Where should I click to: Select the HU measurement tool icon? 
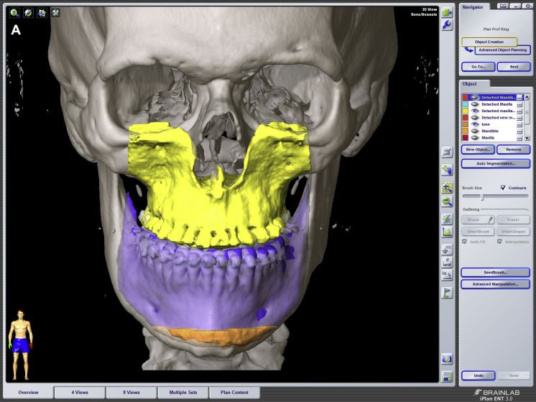447,250
